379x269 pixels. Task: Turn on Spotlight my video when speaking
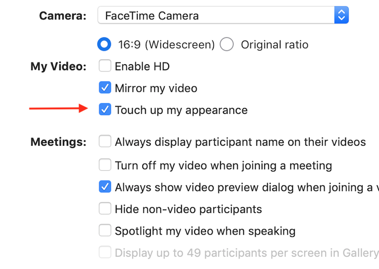[105, 230]
